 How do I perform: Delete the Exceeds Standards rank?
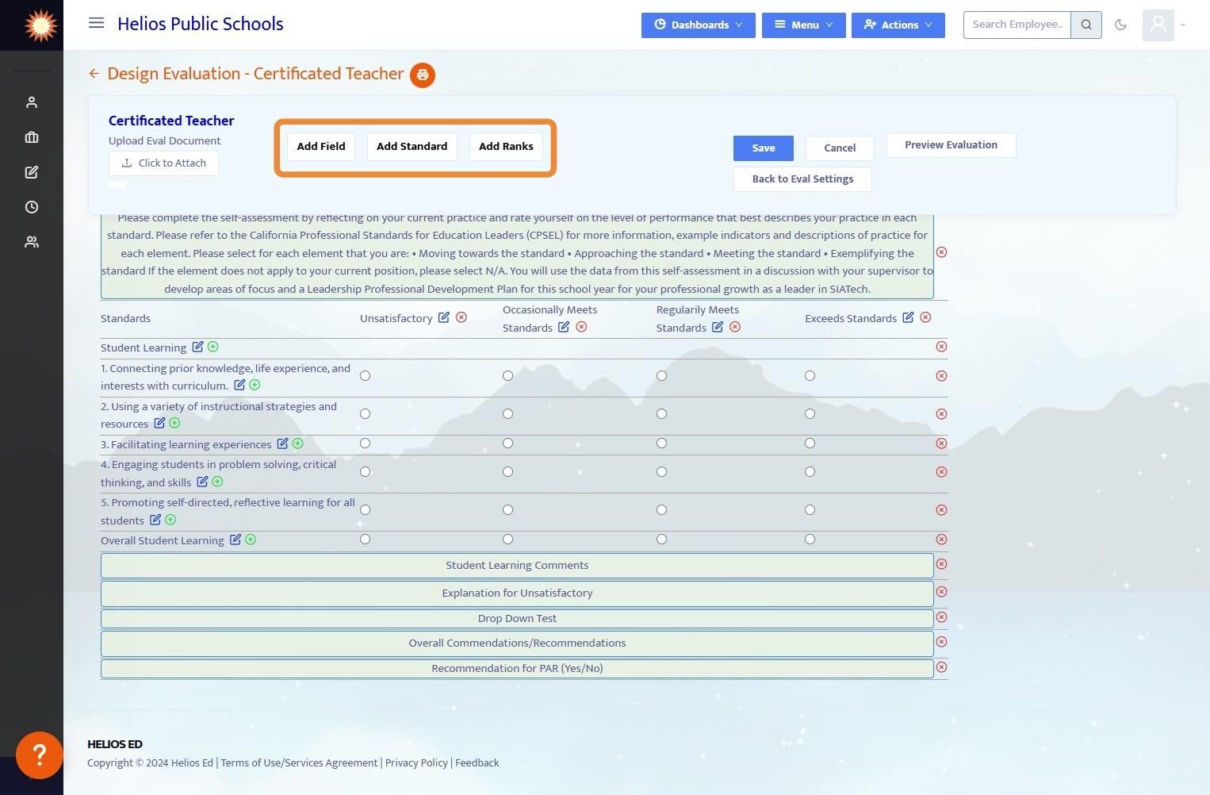925,317
